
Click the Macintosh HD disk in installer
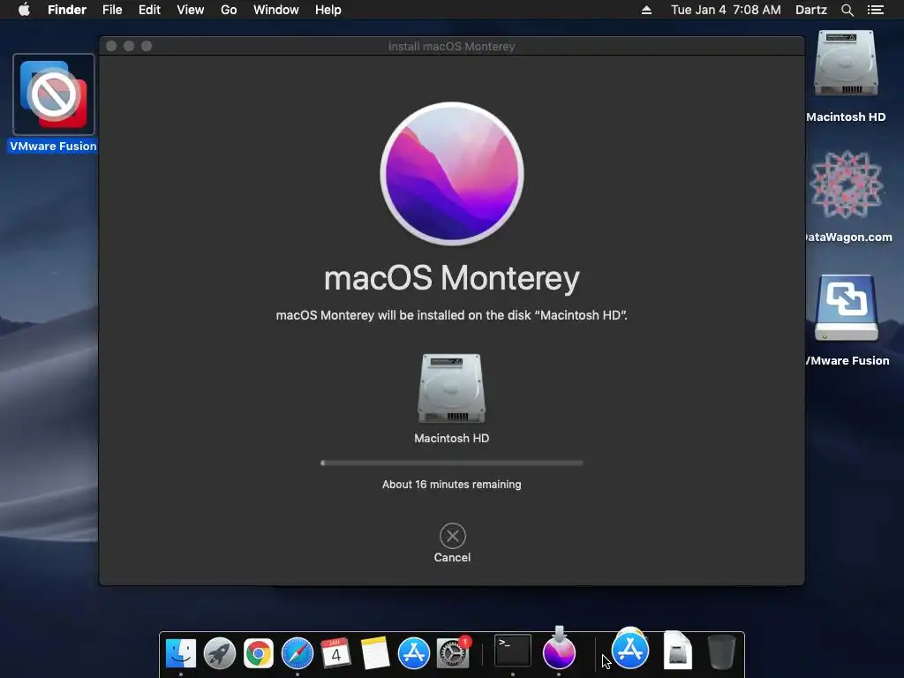point(451,388)
